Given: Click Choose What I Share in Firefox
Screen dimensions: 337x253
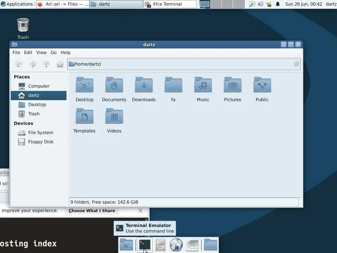Looking at the screenshot, I should coord(92,211).
